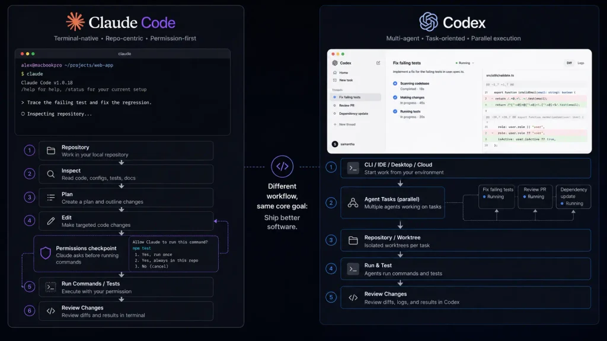Choose option '1. Yes, run once'
This screenshot has height=341, width=607.
coord(154,255)
